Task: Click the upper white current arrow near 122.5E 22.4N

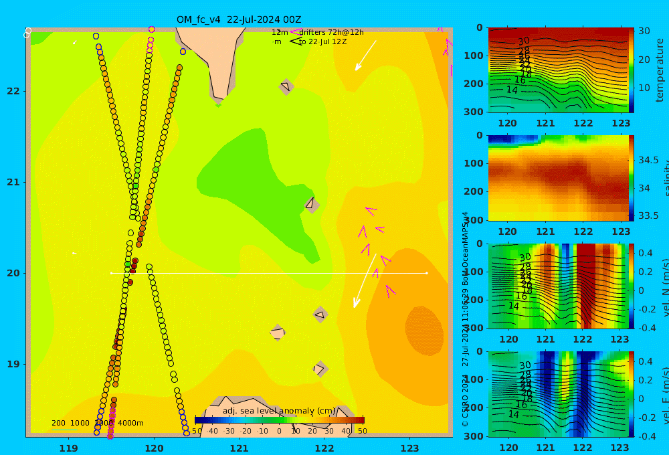Action: pyautogui.click(x=366, y=56)
